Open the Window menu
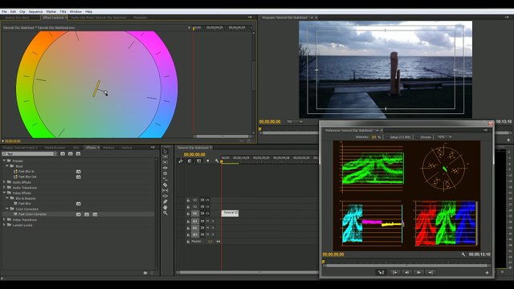This screenshot has width=514, height=289. [x=75, y=11]
